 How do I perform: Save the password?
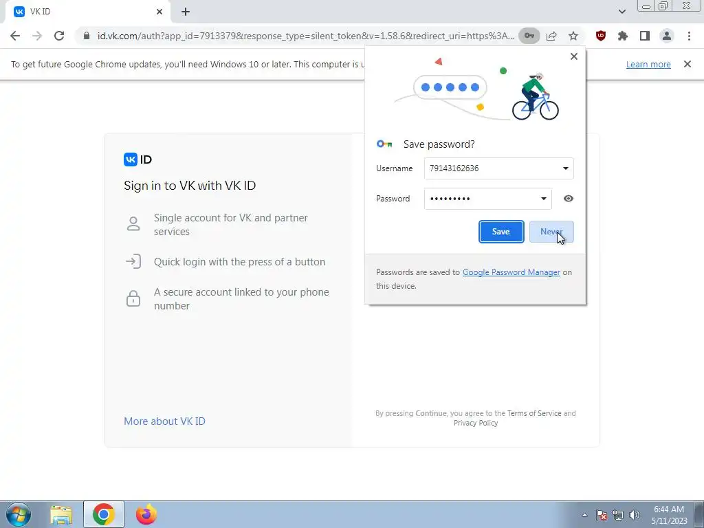(501, 232)
